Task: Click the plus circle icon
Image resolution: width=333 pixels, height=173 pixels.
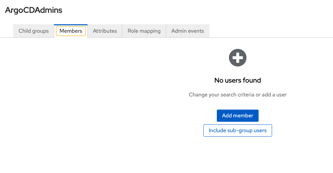Action: pyautogui.click(x=238, y=58)
